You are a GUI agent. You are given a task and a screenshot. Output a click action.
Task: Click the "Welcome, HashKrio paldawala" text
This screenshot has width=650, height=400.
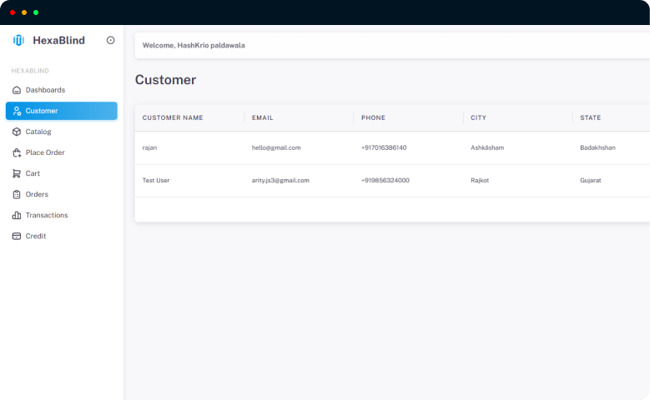pos(194,45)
